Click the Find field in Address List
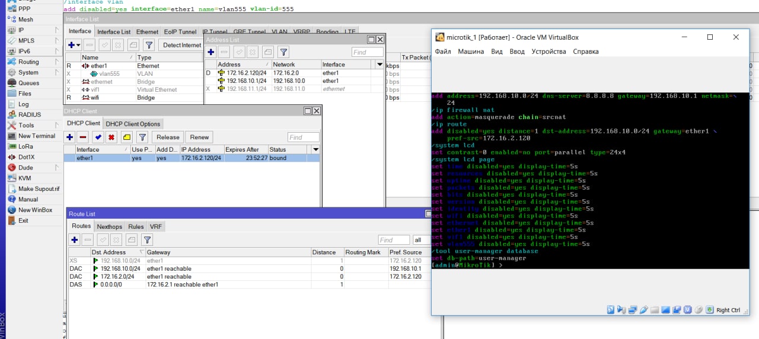 point(368,52)
